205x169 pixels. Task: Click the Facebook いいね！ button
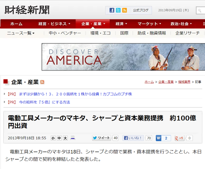coord(133,138)
